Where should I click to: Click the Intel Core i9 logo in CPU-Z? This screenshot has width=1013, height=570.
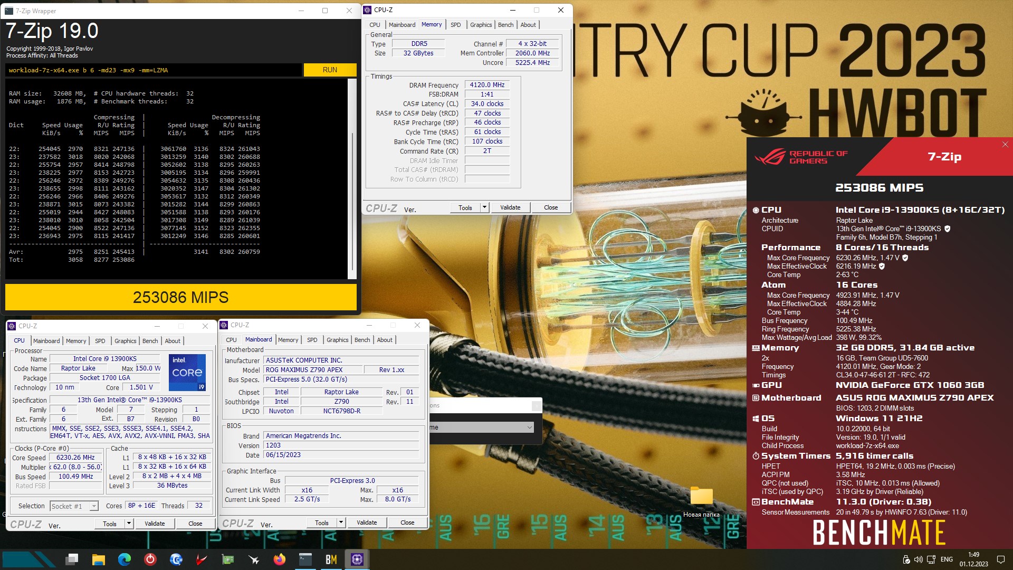(187, 373)
